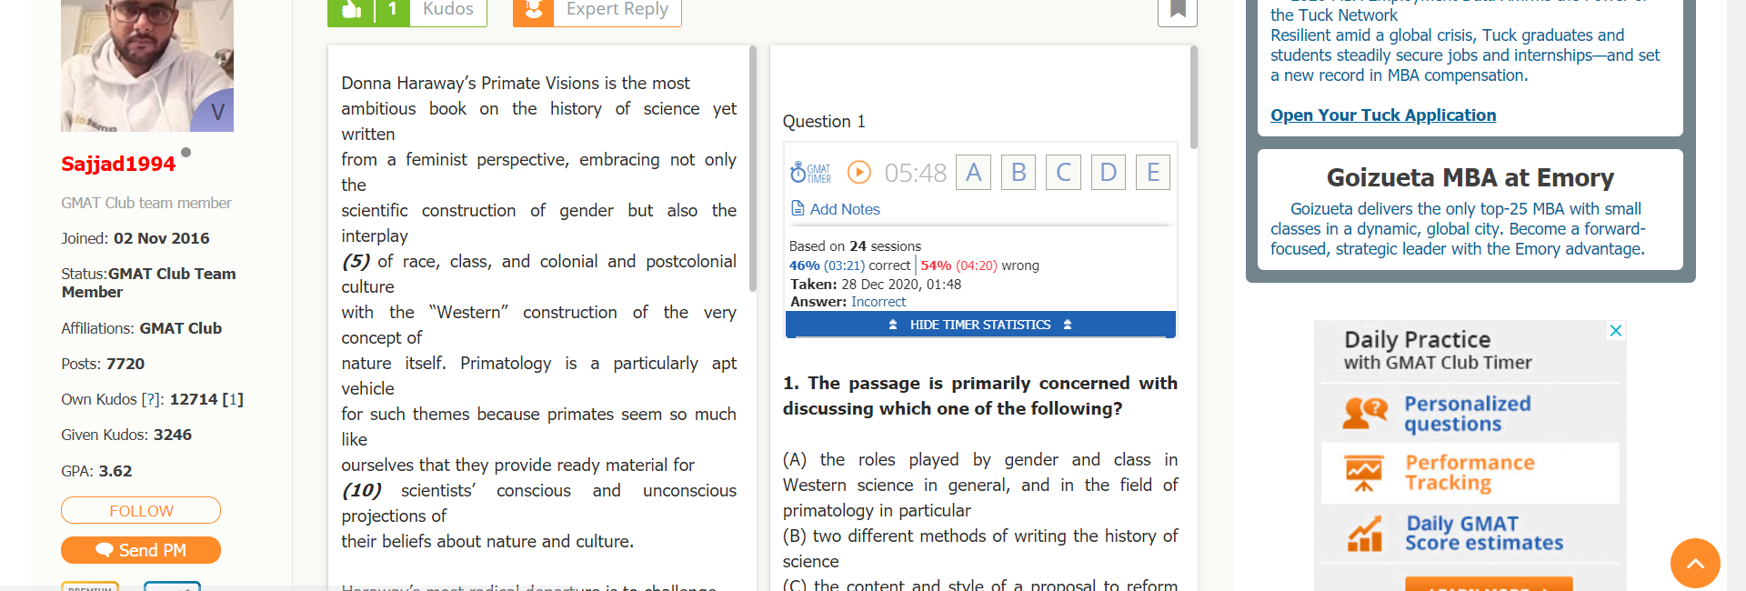1746x591 pixels.
Task: Choose answer option E
Action: click(1152, 172)
